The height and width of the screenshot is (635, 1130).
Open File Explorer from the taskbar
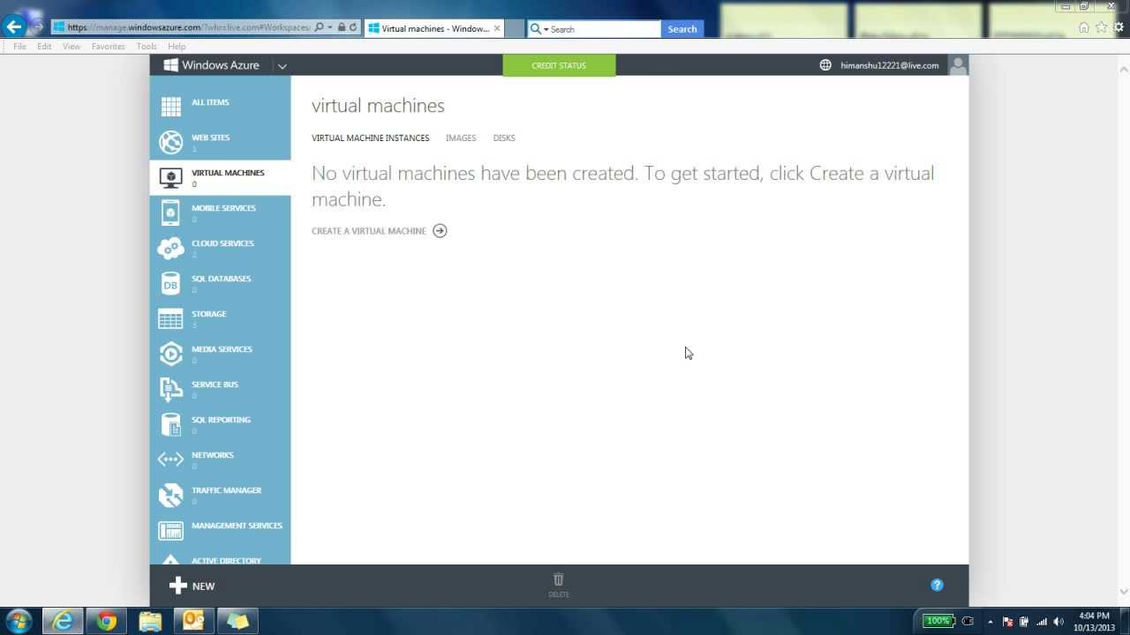pos(151,621)
